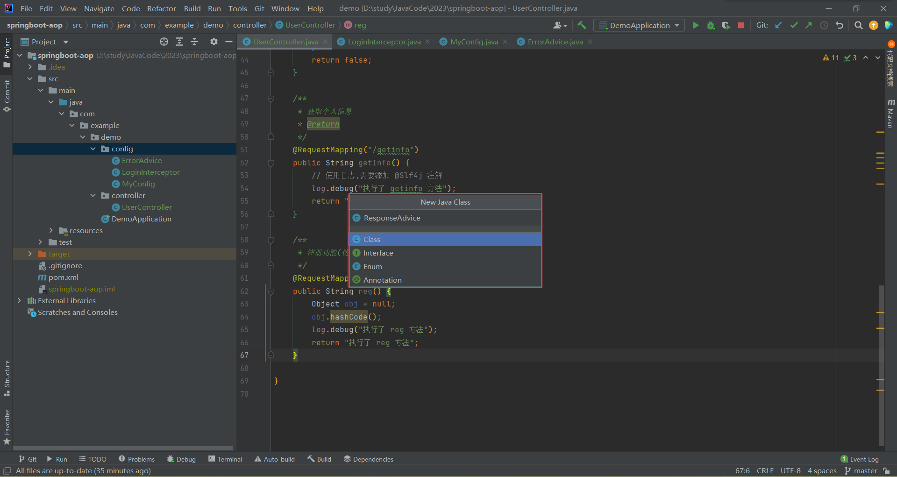Click Project panel horizontal scrollbar

[x=123, y=448]
